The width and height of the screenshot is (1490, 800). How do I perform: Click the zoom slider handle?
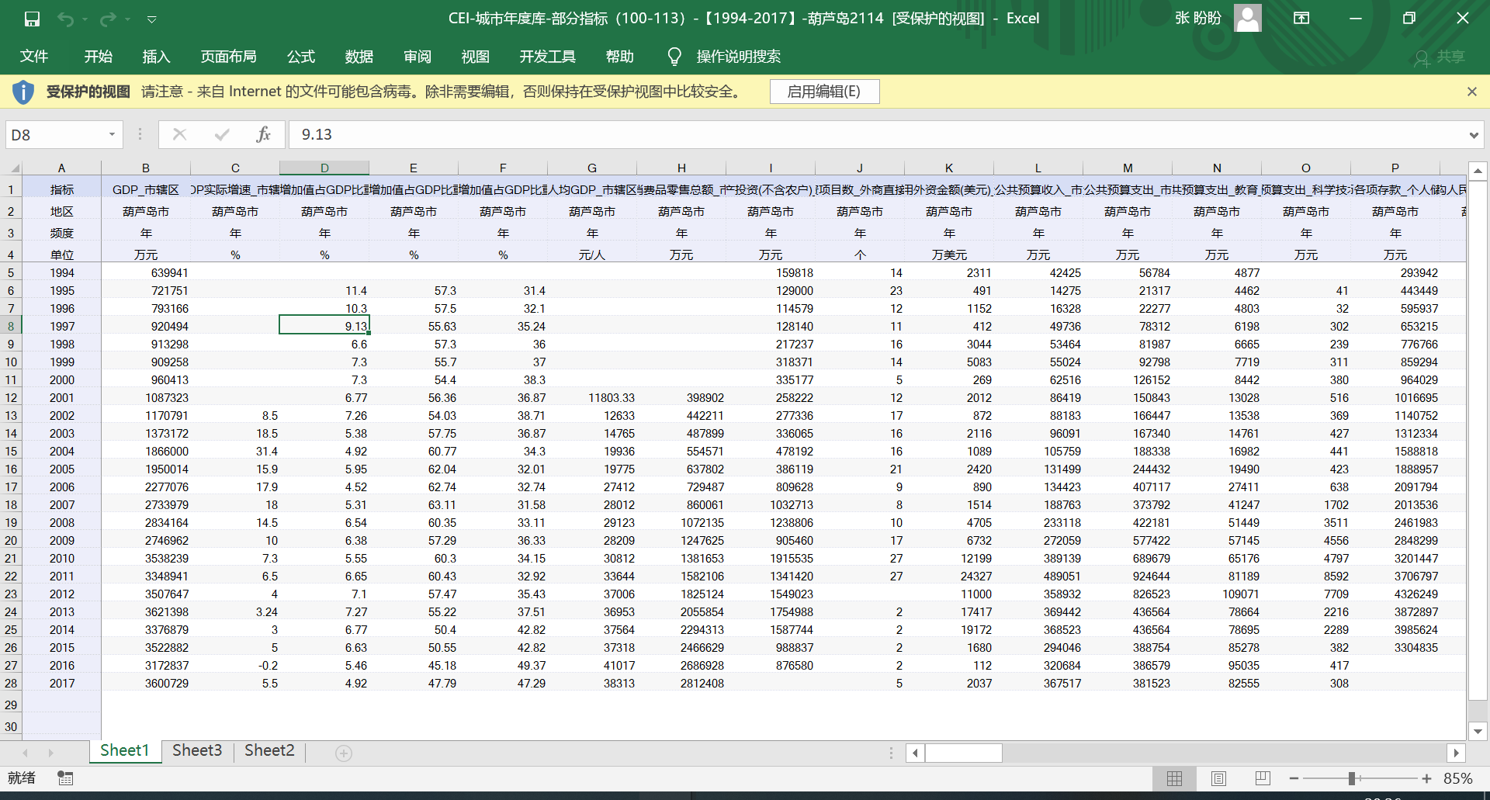point(1352,778)
